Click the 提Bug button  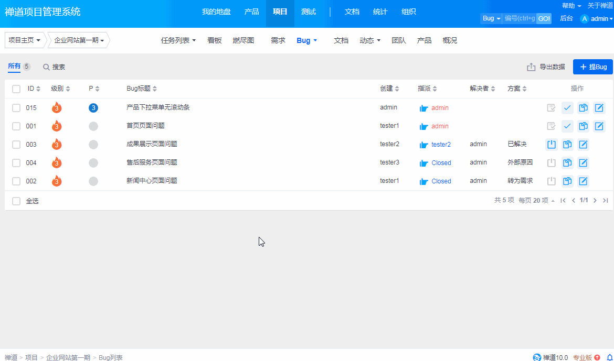click(x=593, y=67)
